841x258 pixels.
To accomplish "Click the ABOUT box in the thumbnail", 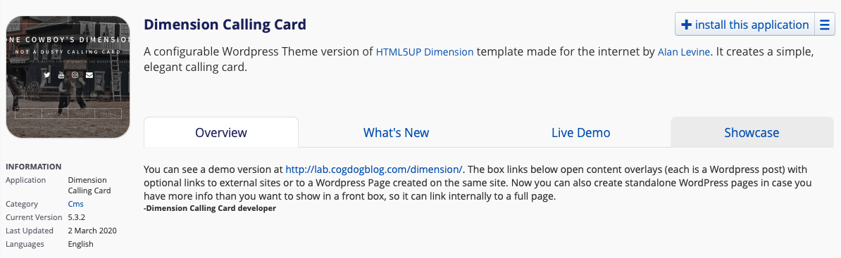I will point(28,113).
